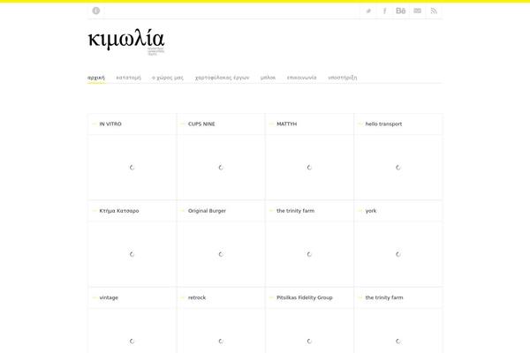Select the αρχική menu item
The width and height of the screenshot is (530, 353).
[96, 78]
